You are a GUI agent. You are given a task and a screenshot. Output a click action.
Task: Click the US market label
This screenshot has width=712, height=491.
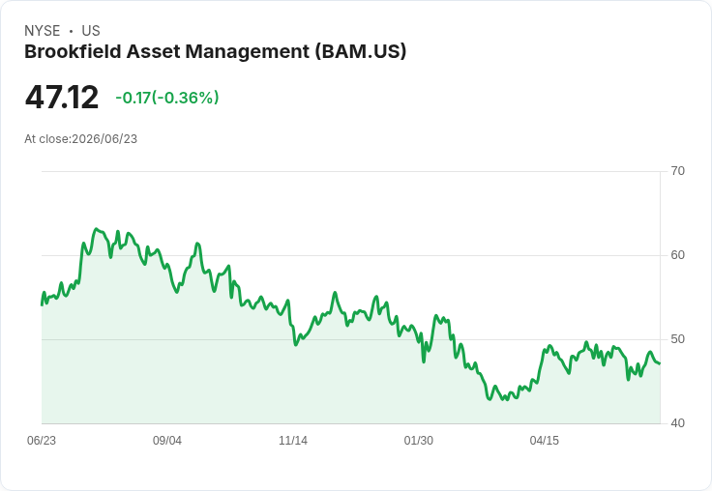click(x=91, y=31)
